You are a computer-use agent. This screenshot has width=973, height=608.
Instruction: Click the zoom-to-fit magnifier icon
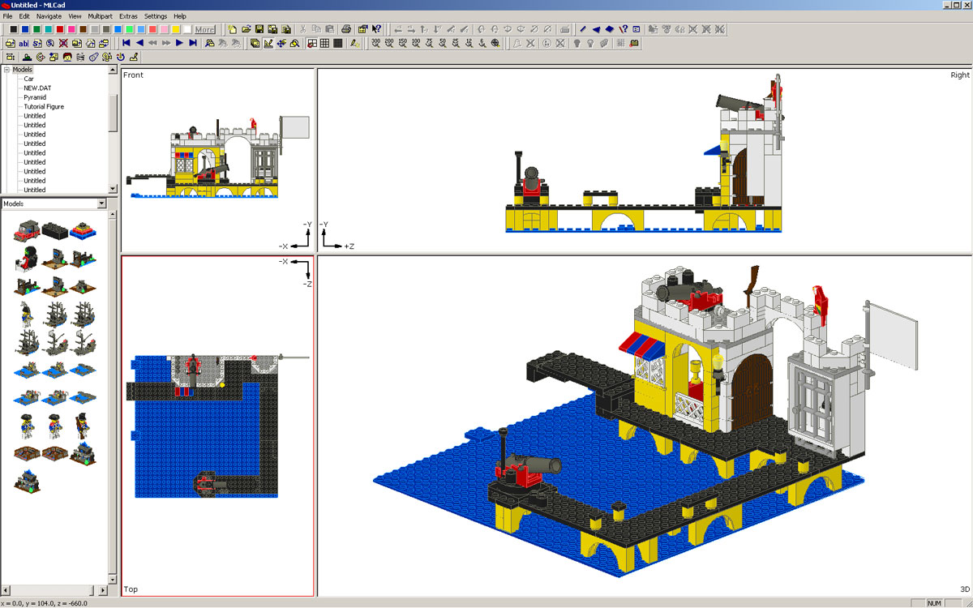(x=495, y=42)
